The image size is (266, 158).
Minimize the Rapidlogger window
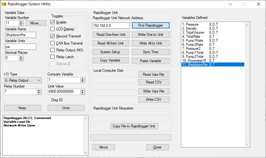coord(230,4)
